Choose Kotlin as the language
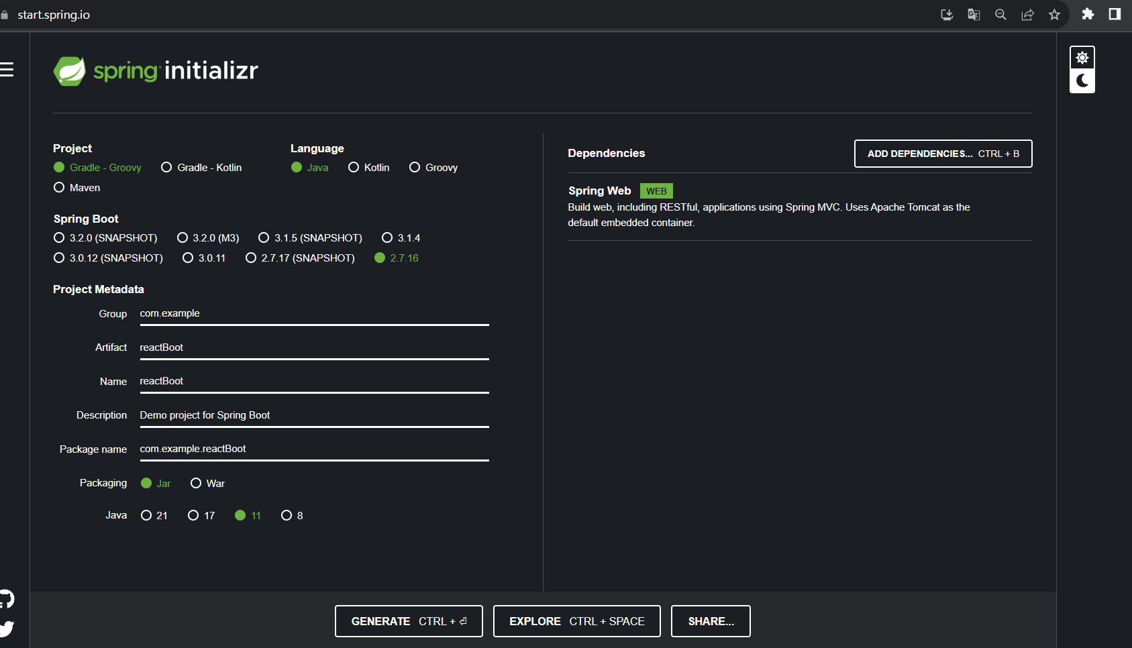1132x648 pixels. pos(368,168)
